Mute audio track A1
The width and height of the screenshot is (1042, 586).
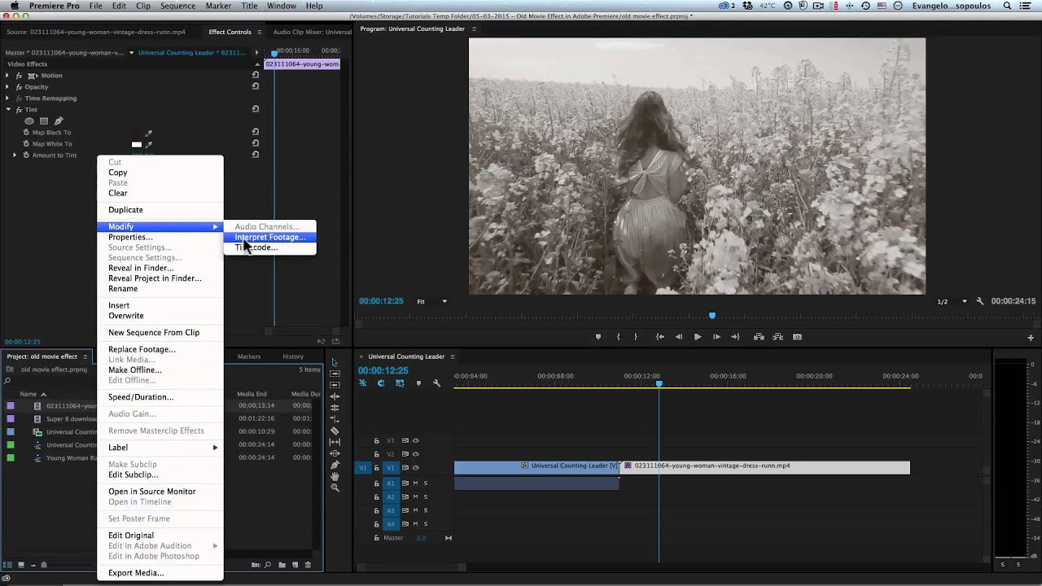click(415, 483)
